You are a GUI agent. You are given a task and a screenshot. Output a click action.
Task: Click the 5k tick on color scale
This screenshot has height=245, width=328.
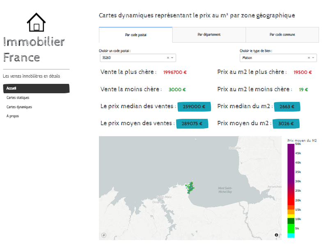click(x=297, y=228)
